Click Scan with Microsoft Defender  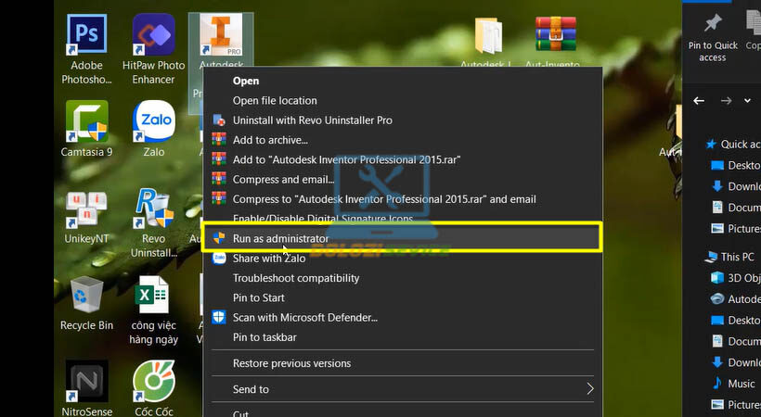[x=304, y=318]
